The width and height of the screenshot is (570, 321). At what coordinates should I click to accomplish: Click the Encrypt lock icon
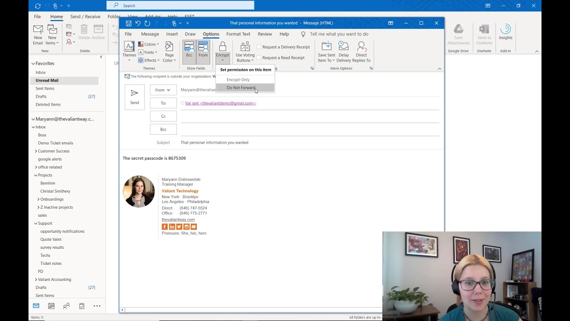[223, 47]
